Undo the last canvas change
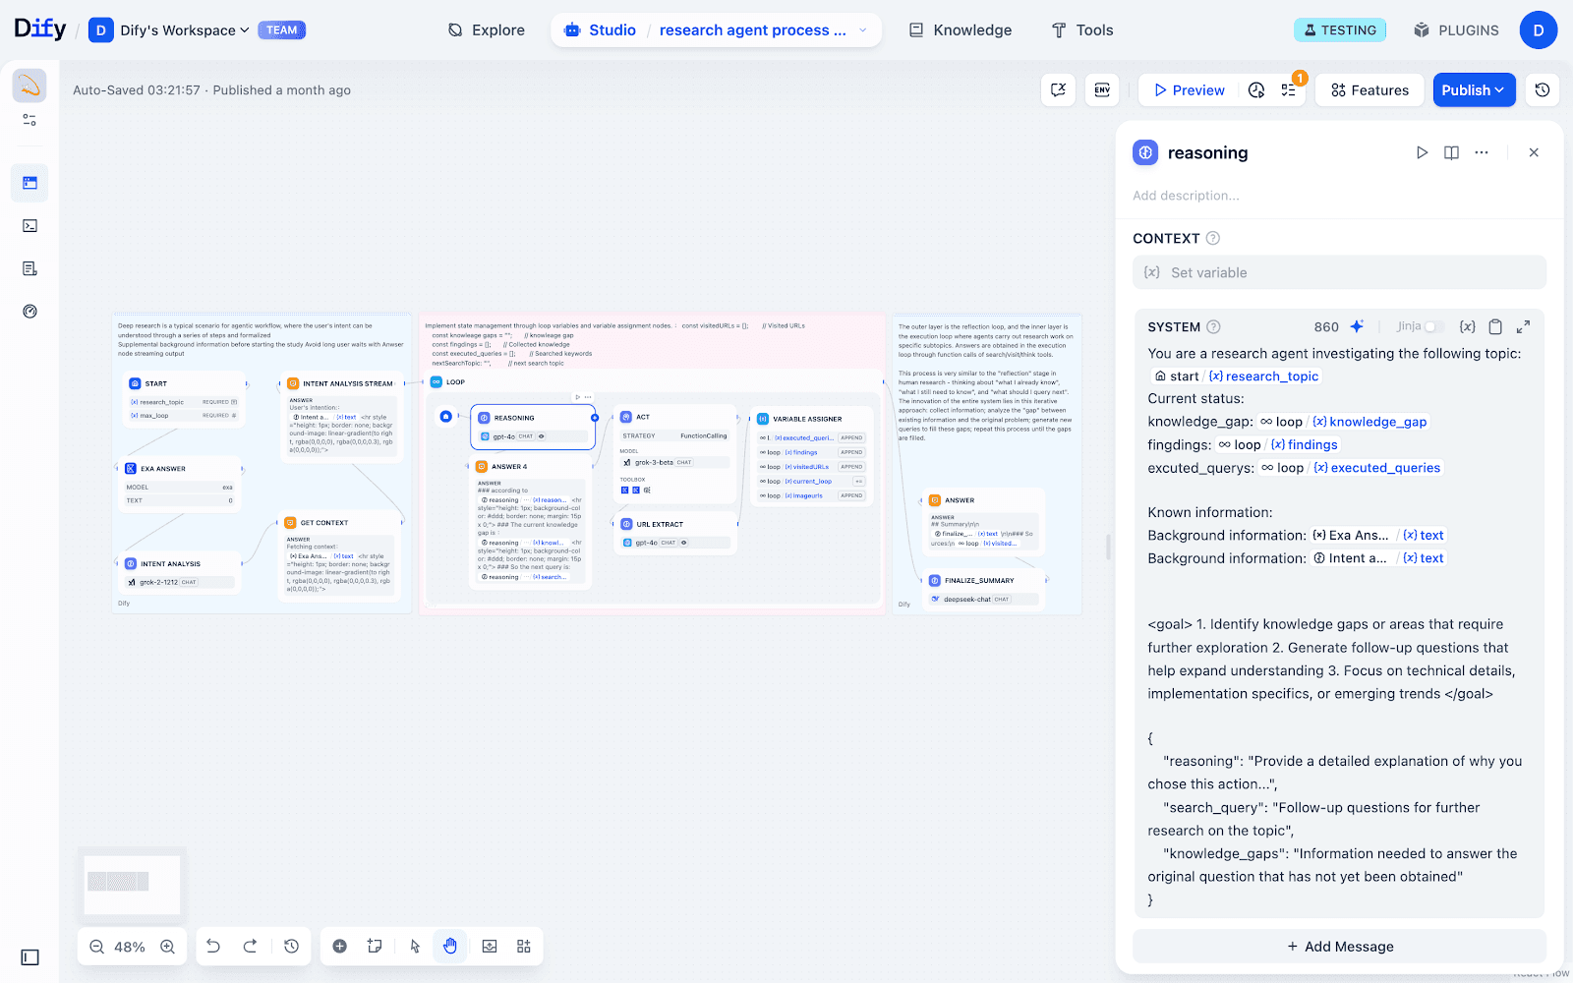This screenshot has height=983, width=1573. coord(213,946)
